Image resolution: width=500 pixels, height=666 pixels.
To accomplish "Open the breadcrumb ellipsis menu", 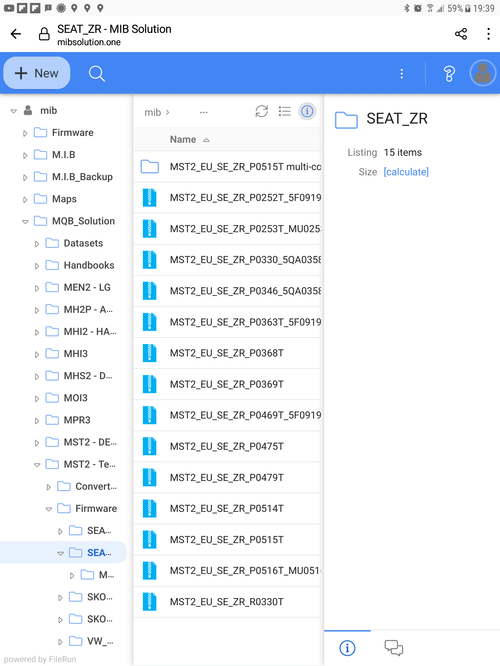I will [x=204, y=113].
